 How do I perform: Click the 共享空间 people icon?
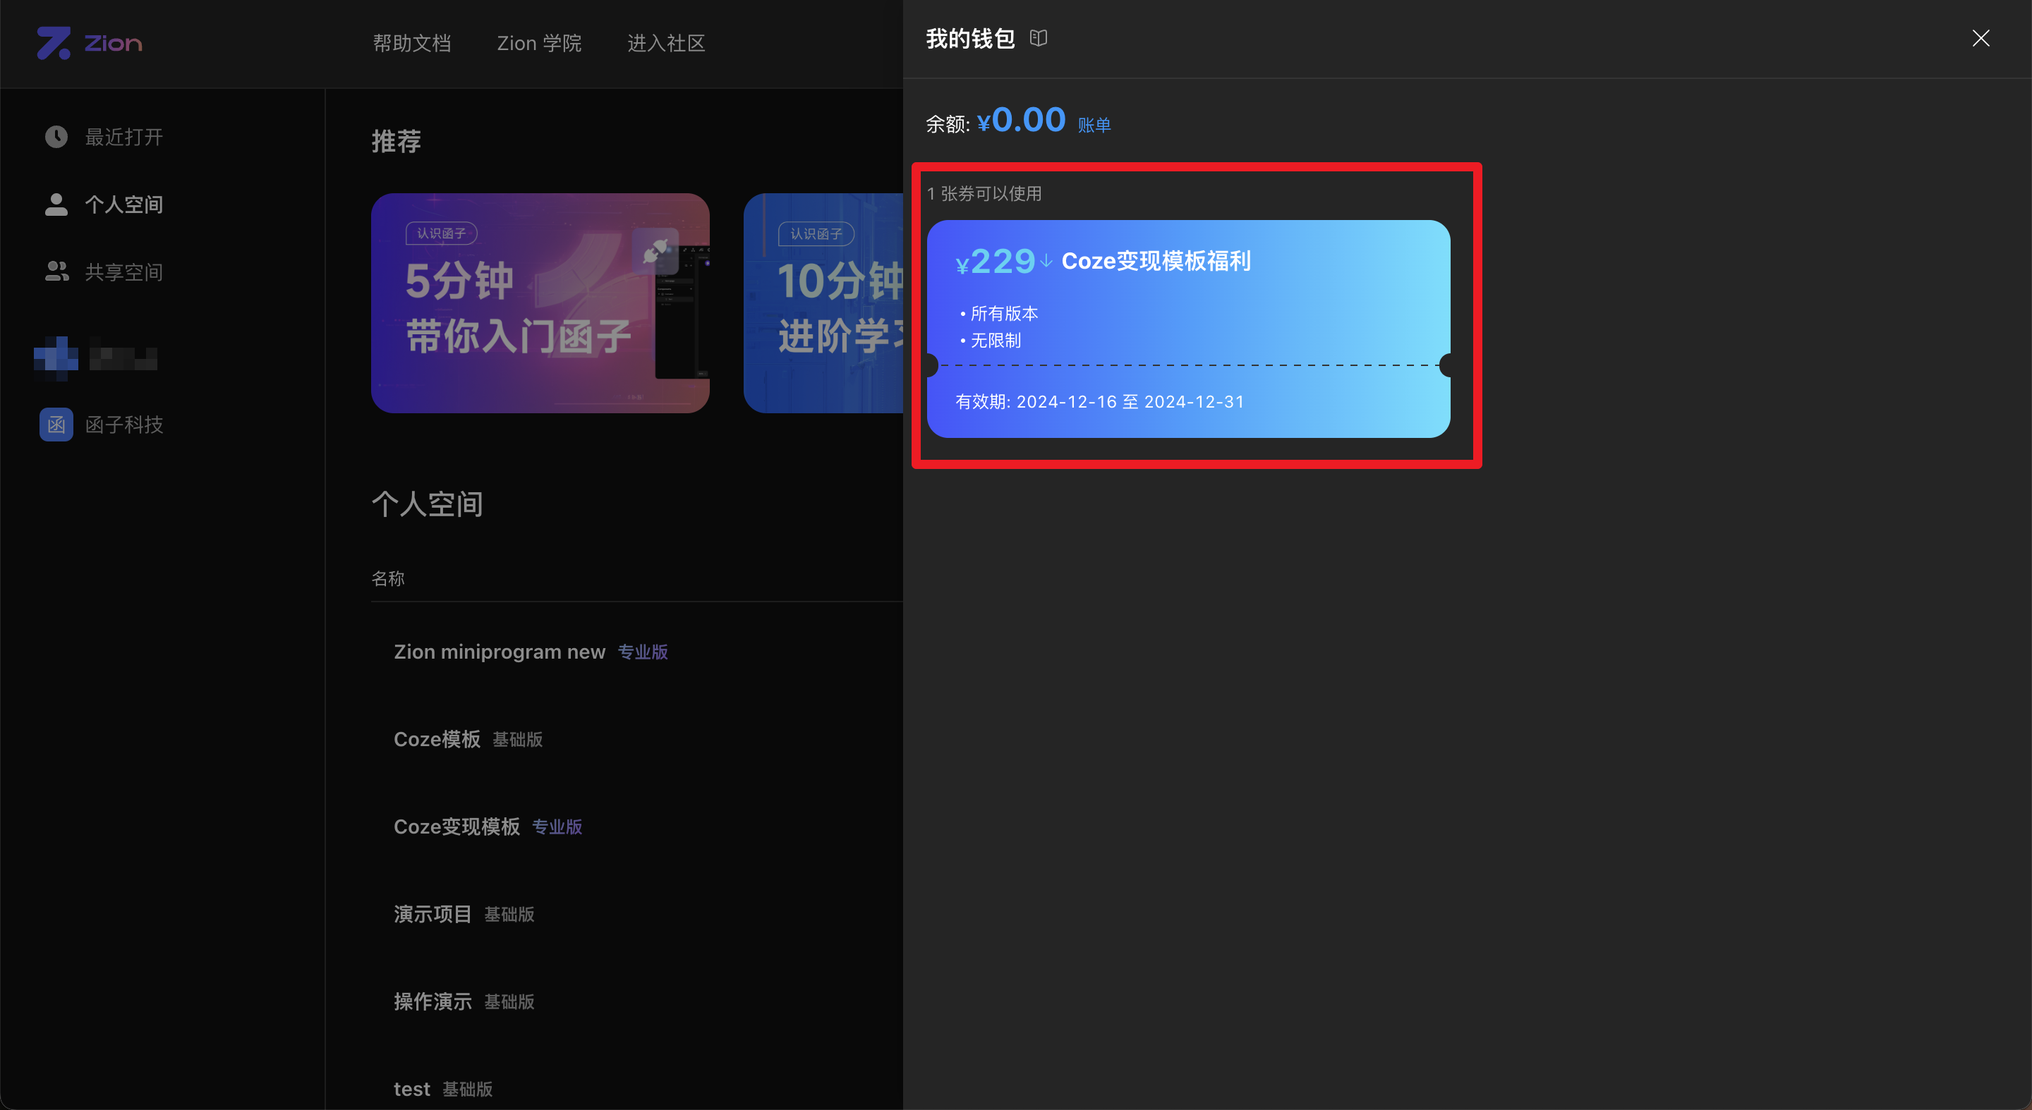coord(56,272)
